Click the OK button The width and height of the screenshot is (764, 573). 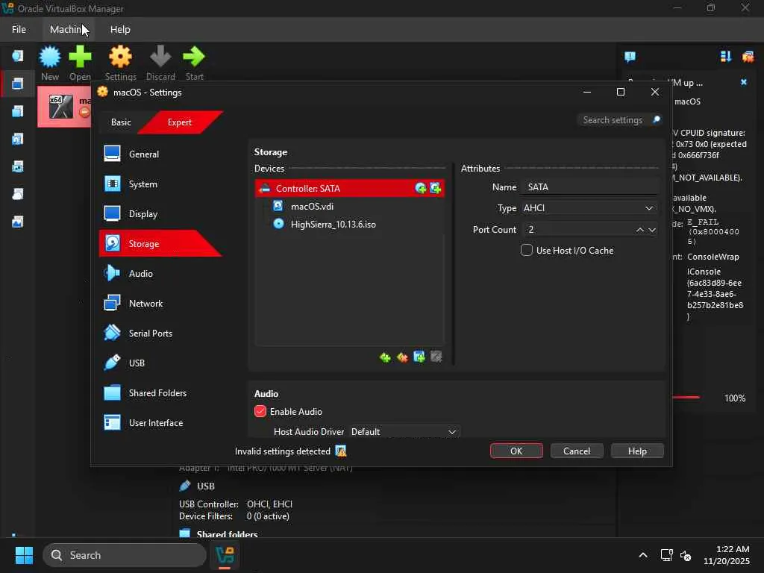516,451
